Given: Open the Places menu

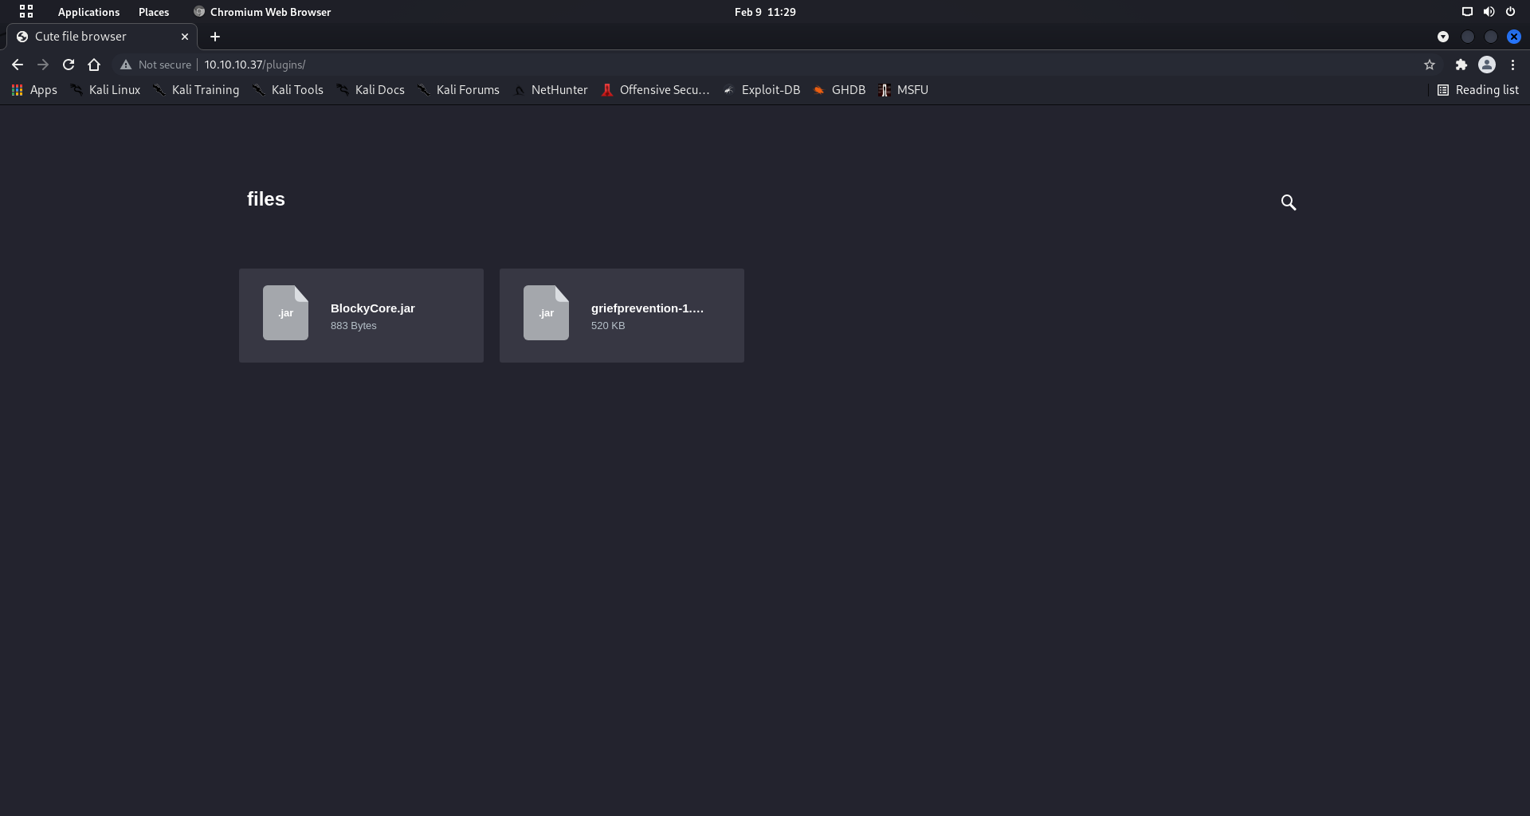Looking at the screenshot, I should tap(154, 12).
